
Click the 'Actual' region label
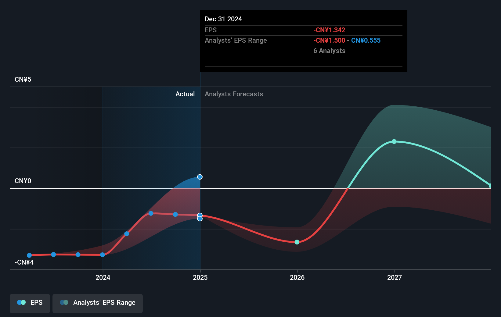[185, 94]
